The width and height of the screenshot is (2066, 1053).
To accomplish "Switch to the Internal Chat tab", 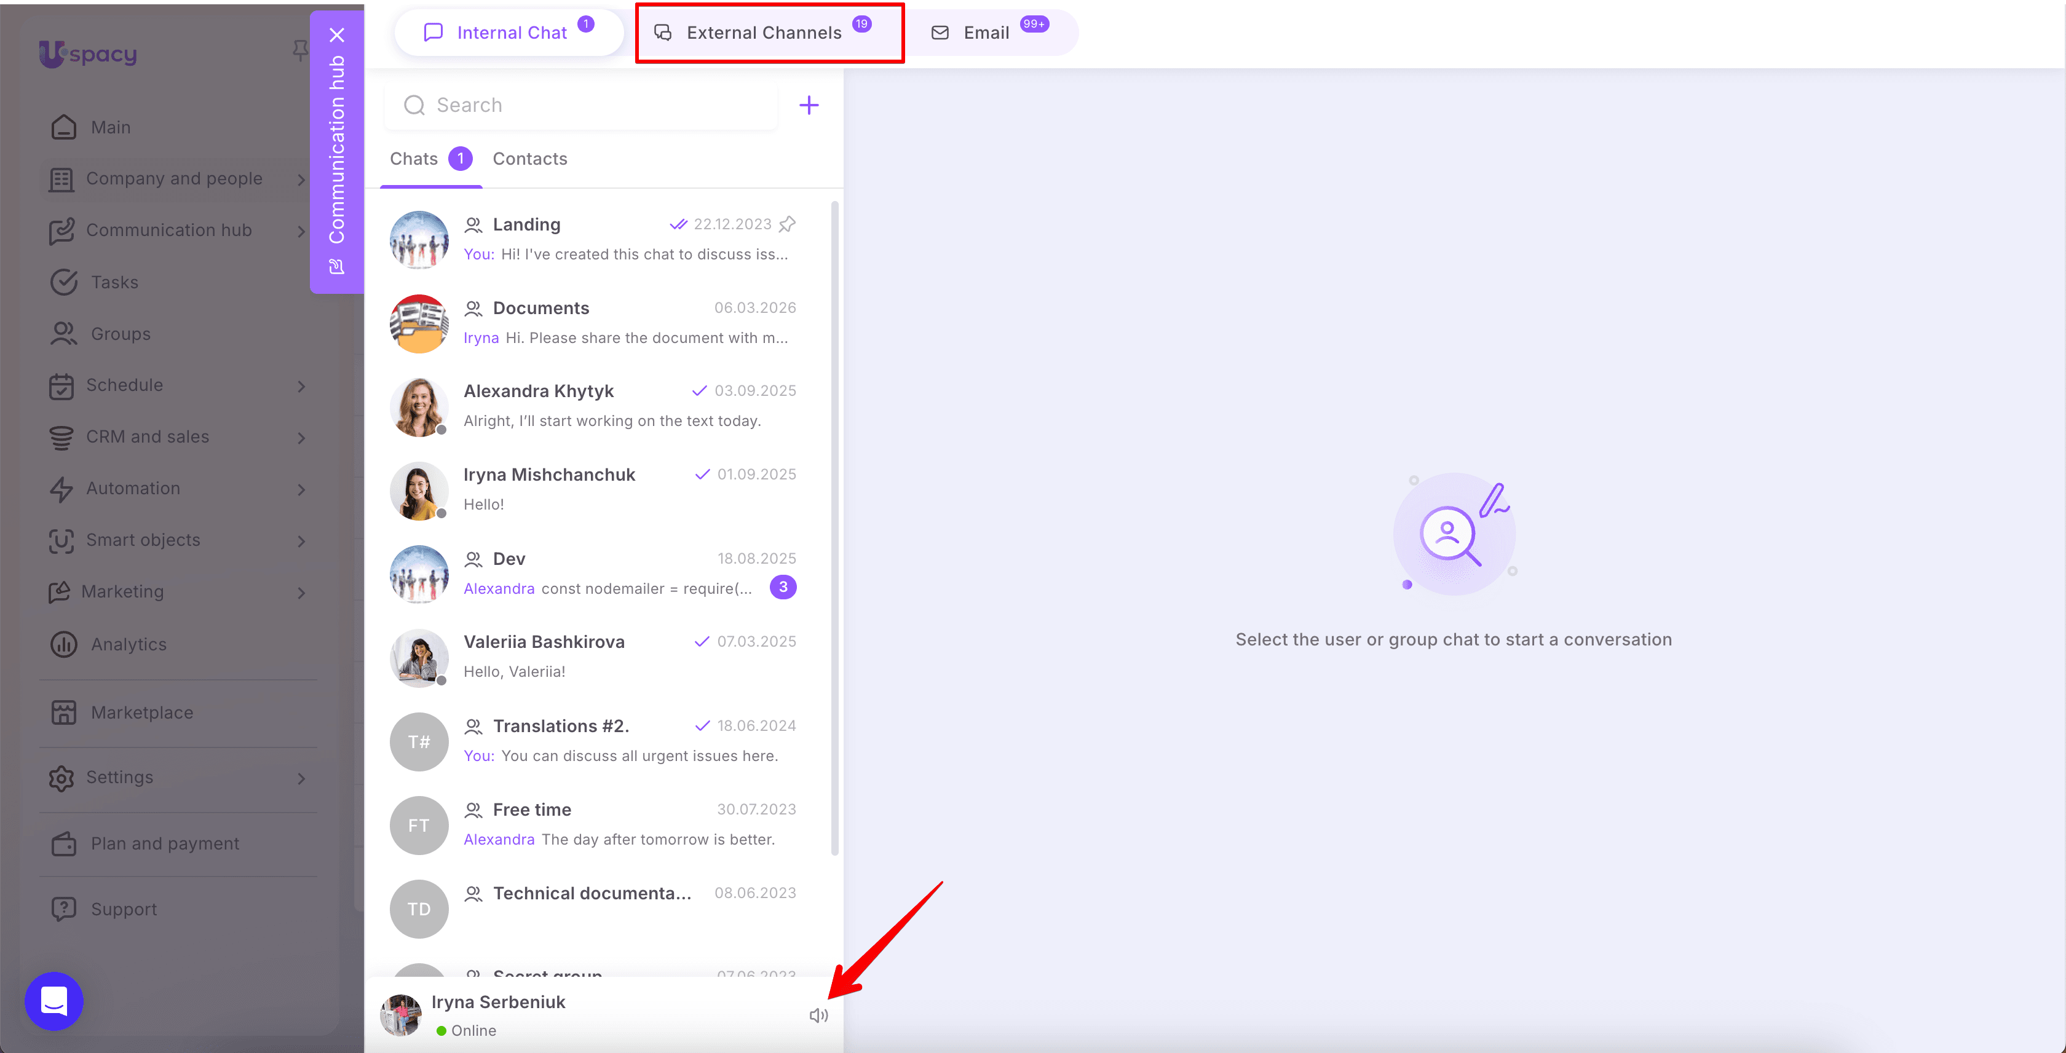I will [509, 32].
